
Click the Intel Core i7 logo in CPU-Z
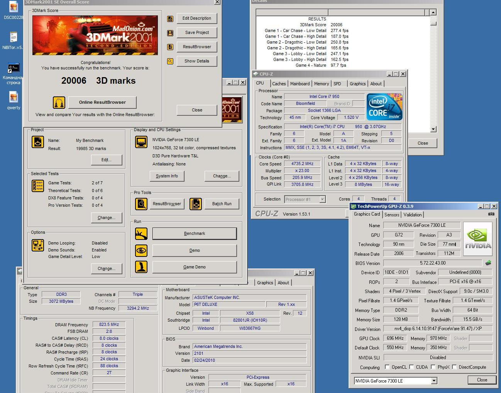[x=384, y=106]
